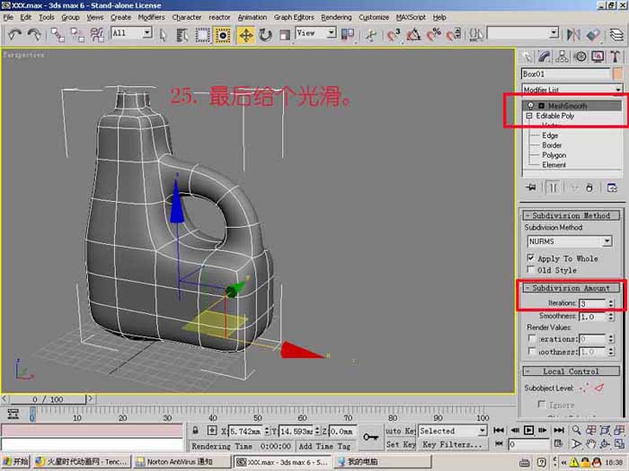
Task: Toggle the MeshSmooth lightbulb icon
Action: tap(531, 105)
